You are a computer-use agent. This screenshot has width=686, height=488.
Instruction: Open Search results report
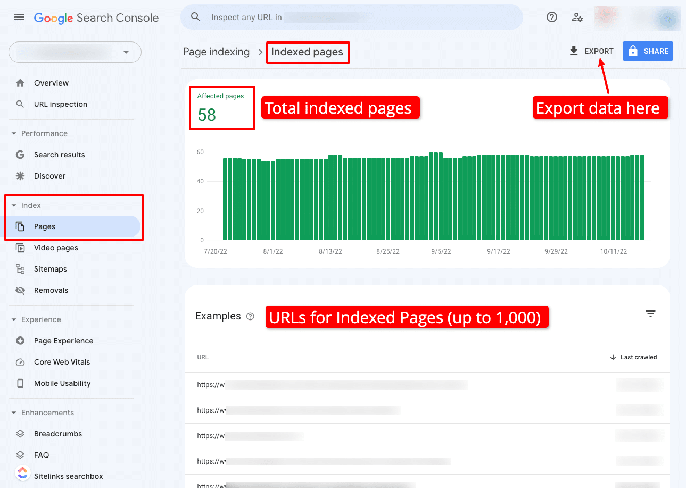59,155
